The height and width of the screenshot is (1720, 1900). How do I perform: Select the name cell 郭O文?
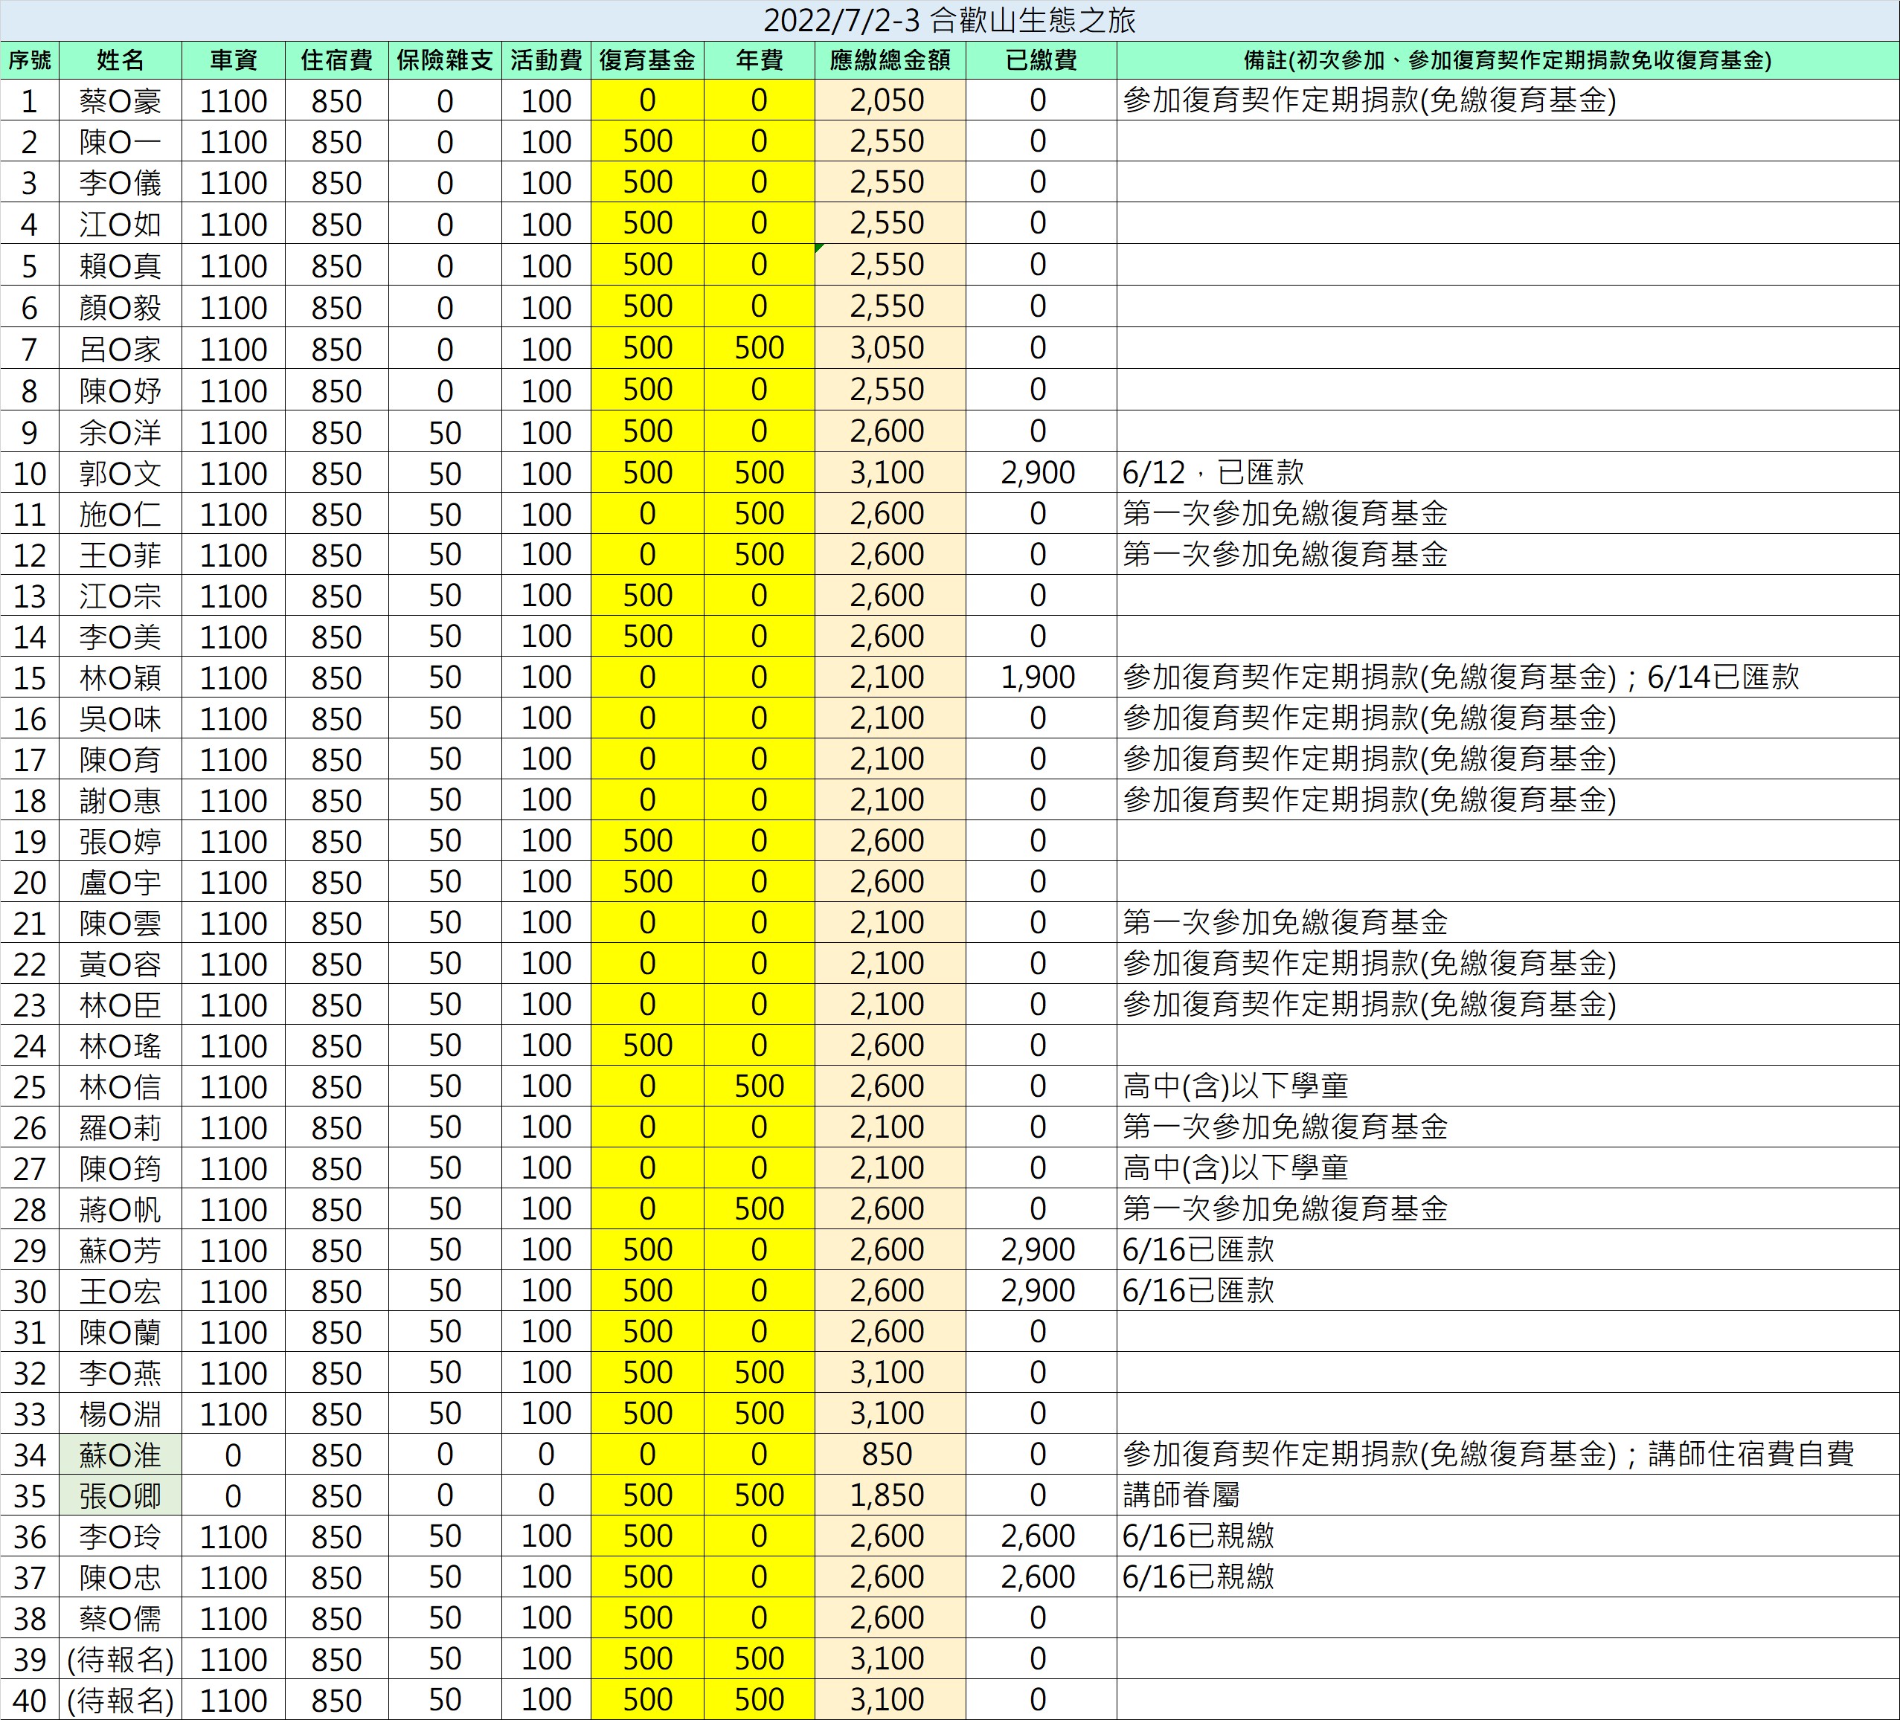[121, 472]
